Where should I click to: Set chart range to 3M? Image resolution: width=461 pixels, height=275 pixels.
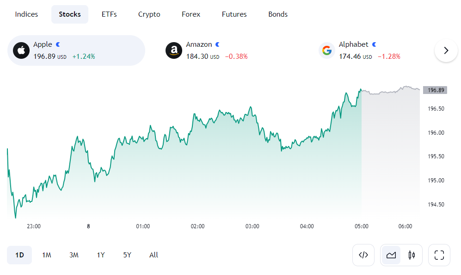coord(74,255)
